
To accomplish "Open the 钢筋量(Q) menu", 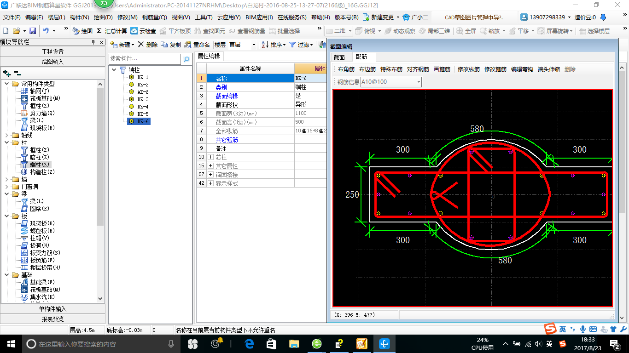I will (x=155, y=17).
